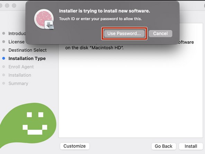Click the Touch ID fingerprint icon
The width and height of the screenshot is (205, 154).
[44, 19]
